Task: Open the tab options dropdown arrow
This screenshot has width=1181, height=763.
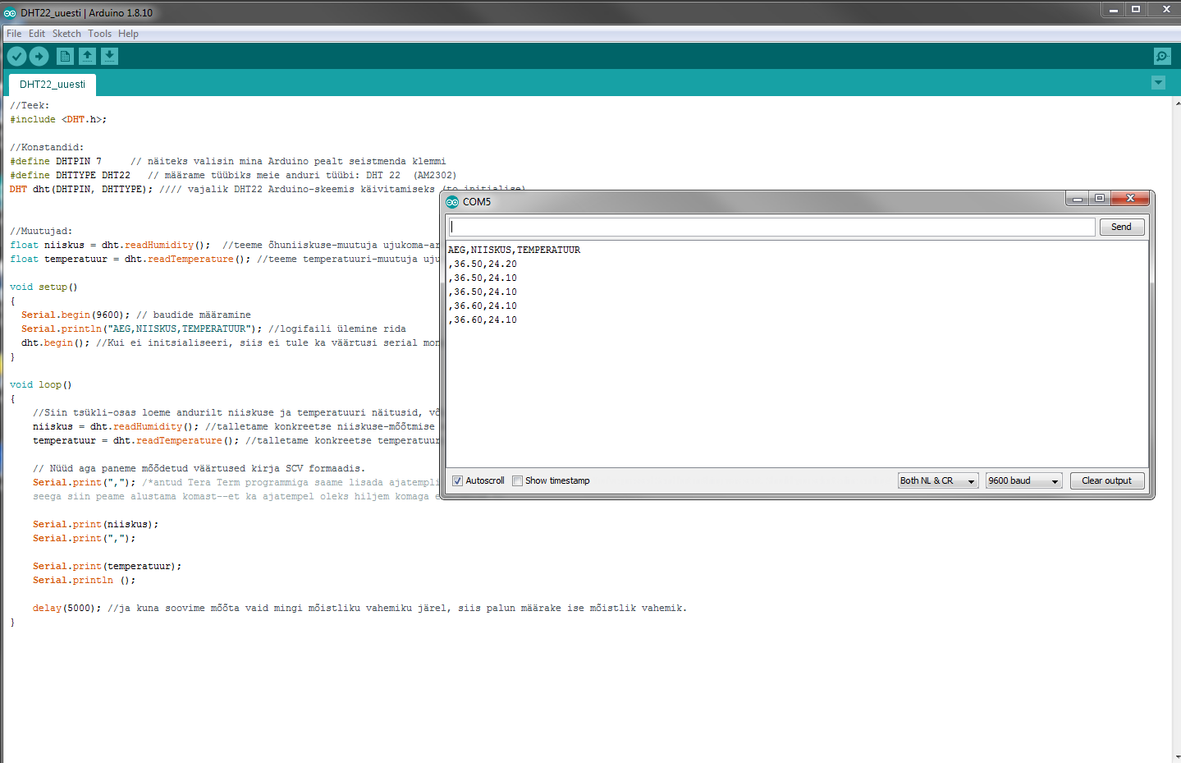Action: coord(1158,83)
